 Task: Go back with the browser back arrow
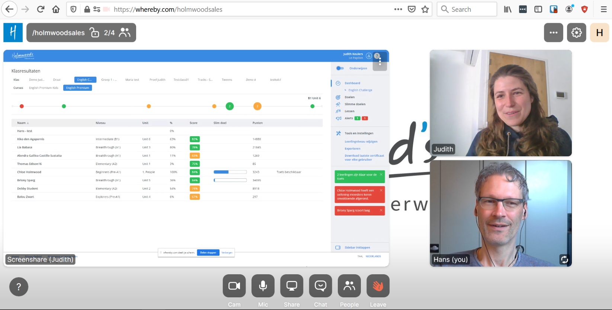pos(10,9)
